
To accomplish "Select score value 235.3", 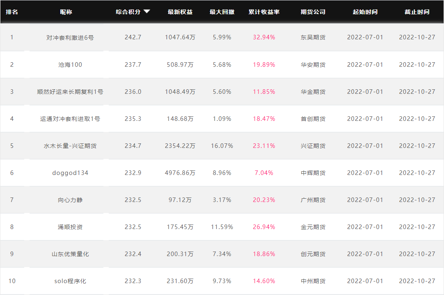I will (x=133, y=119).
